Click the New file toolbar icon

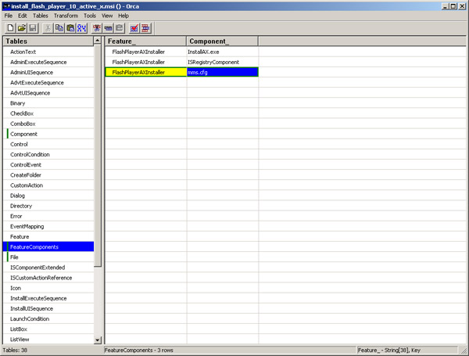(10, 28)
